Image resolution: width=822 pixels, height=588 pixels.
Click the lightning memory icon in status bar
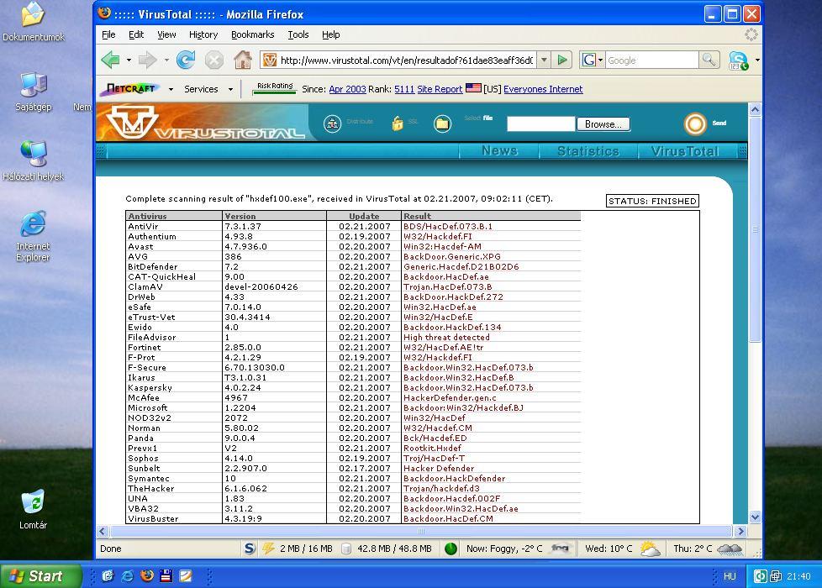(268, 549)
